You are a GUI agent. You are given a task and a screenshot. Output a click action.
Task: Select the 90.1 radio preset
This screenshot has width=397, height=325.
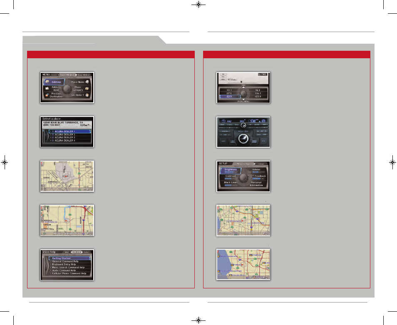tap(229, 90)
